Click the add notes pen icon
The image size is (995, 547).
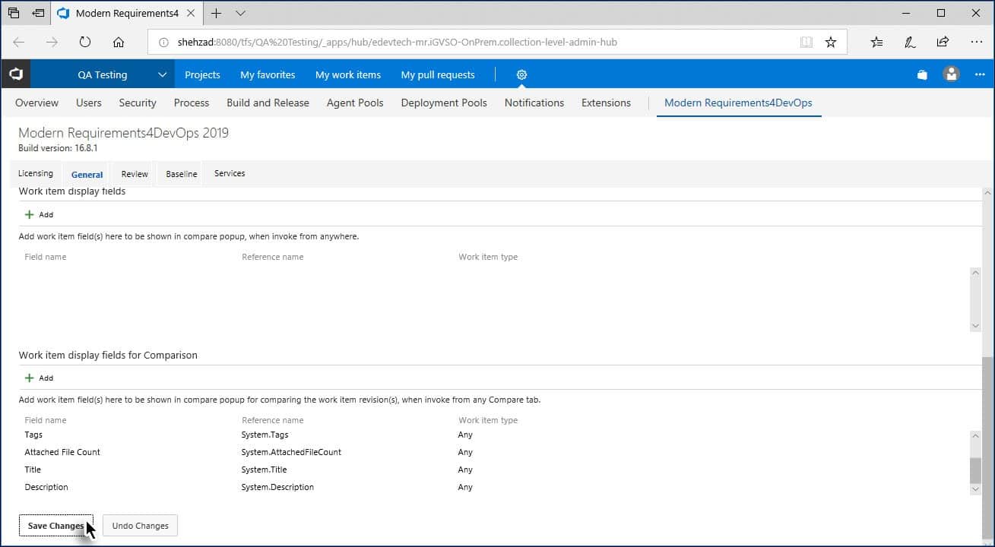pyautogui.click(x=910, y=42)
